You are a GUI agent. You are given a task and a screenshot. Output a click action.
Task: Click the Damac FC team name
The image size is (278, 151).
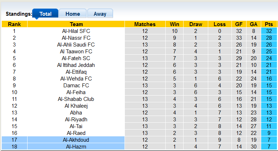coord(76,86)
